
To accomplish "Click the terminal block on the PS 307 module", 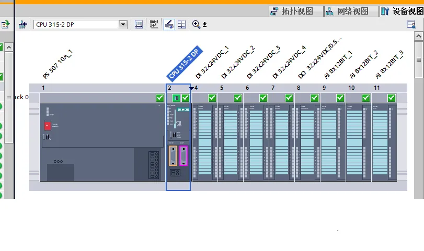I will (154, 165).
